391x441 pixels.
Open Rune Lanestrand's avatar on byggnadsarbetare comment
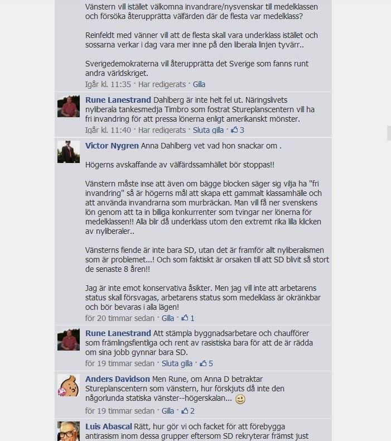pyautogui.click(x=69, y=339)
